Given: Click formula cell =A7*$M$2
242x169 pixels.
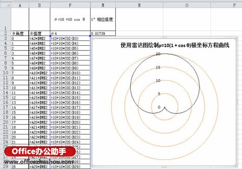Looking at the screenshot, I should tap(40, 58).
